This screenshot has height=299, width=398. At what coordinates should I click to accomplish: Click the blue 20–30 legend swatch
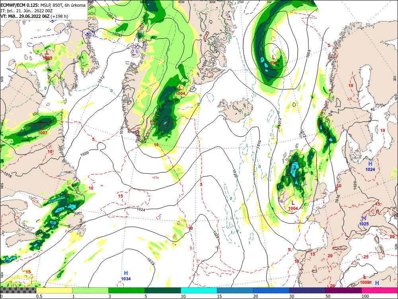[271, 290]
